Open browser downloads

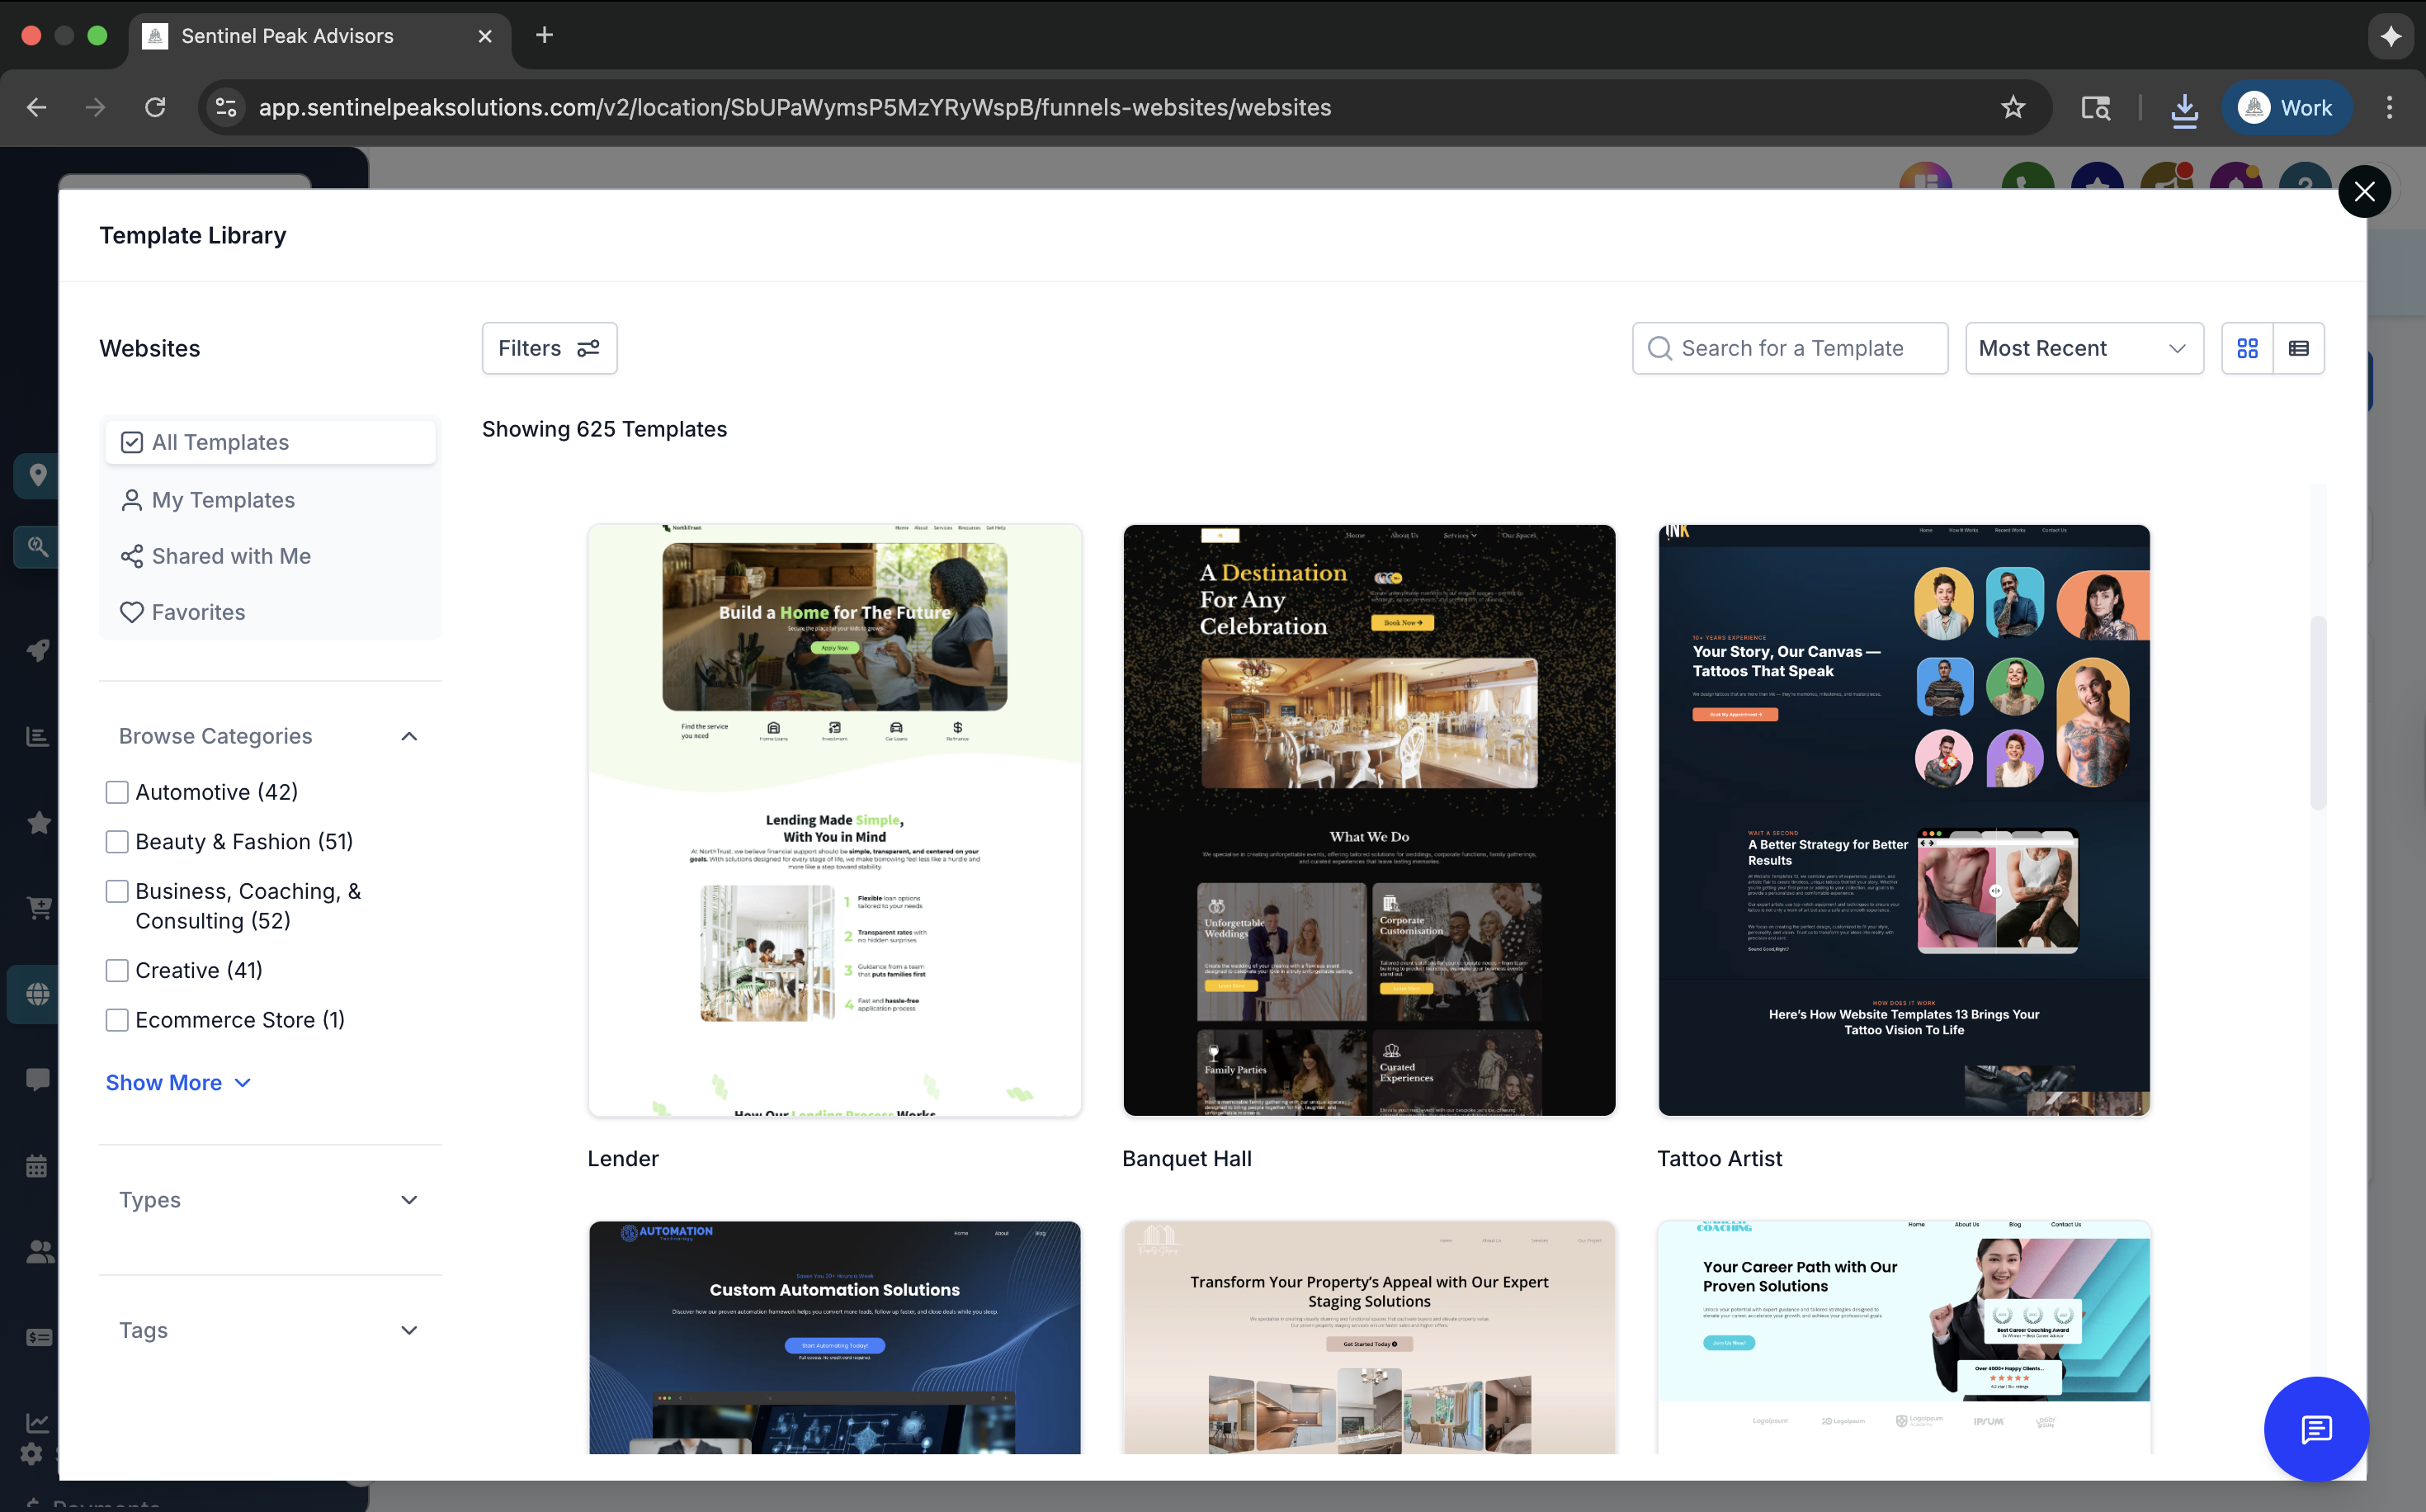(x=2184, y=108)
